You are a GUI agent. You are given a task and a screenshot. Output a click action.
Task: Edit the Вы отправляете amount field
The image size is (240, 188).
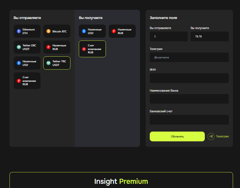point(168,37)
